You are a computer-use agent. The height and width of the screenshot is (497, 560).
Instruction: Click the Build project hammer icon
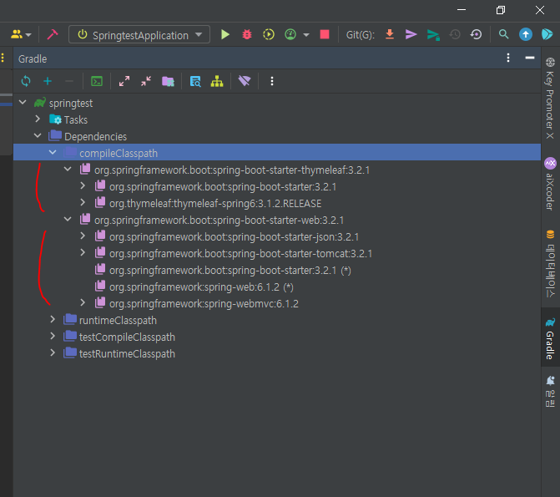(52, 35)
